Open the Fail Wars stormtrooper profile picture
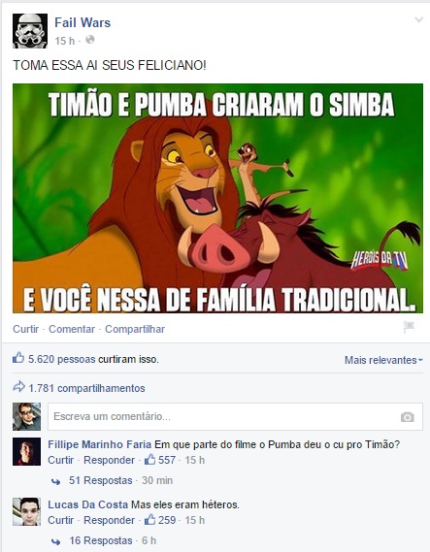The height and width of the screenshot is (552, 430). [30, 31]
